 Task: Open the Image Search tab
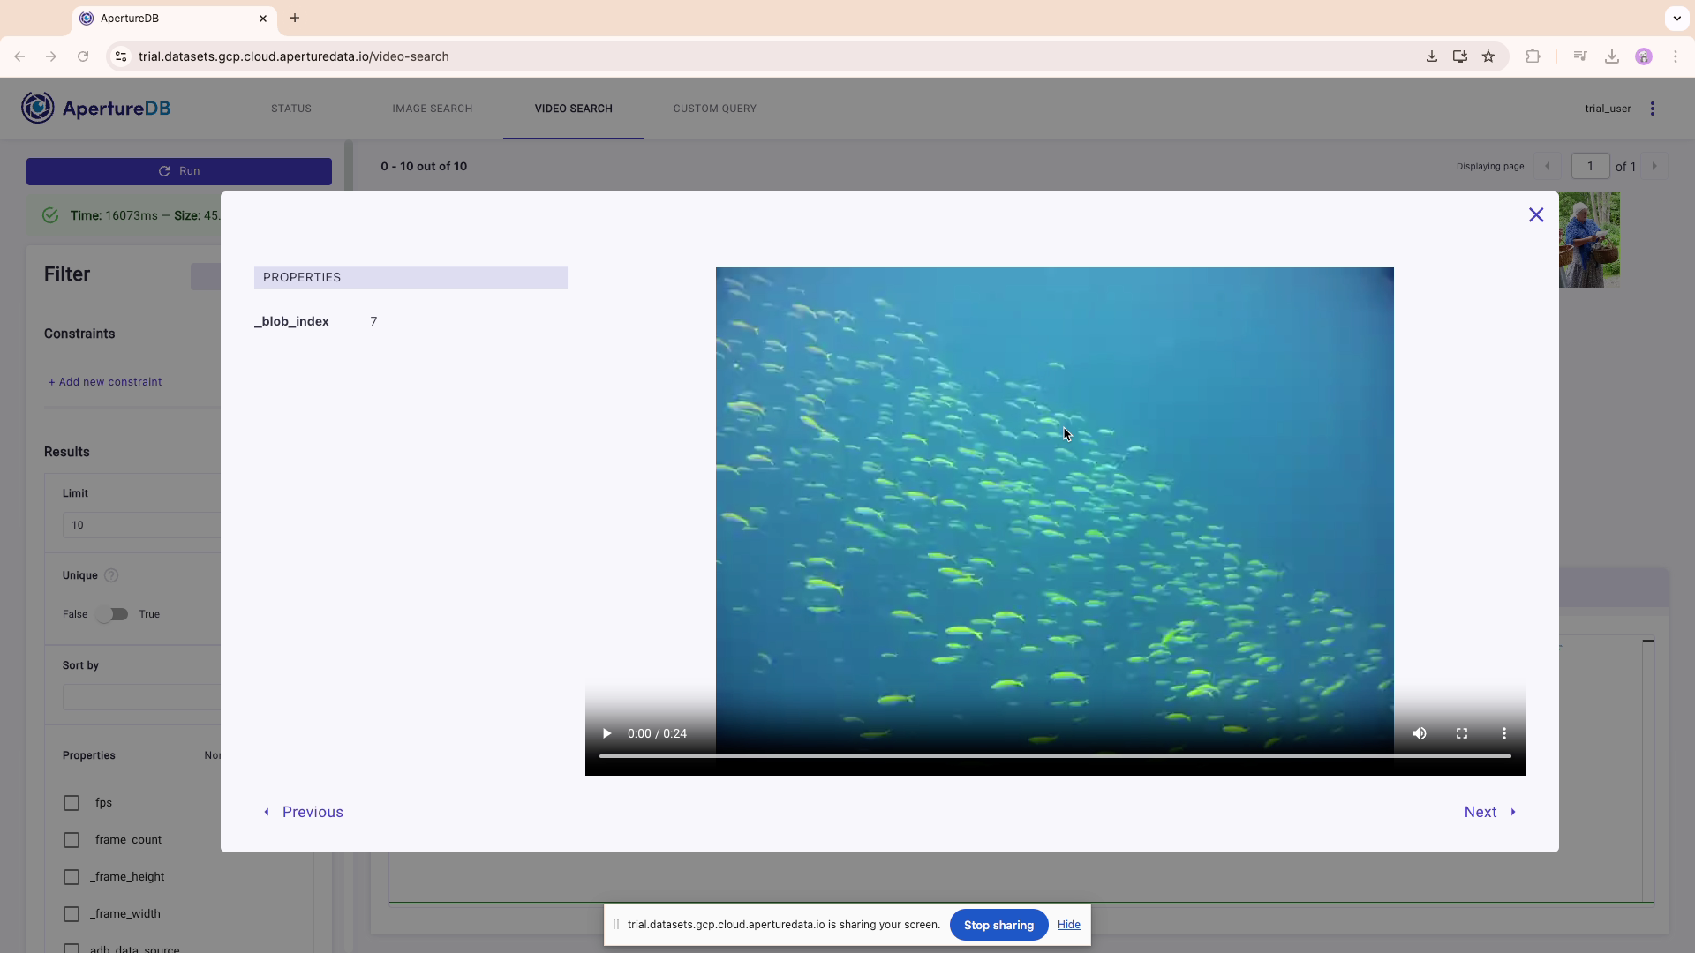click(432, 109)
